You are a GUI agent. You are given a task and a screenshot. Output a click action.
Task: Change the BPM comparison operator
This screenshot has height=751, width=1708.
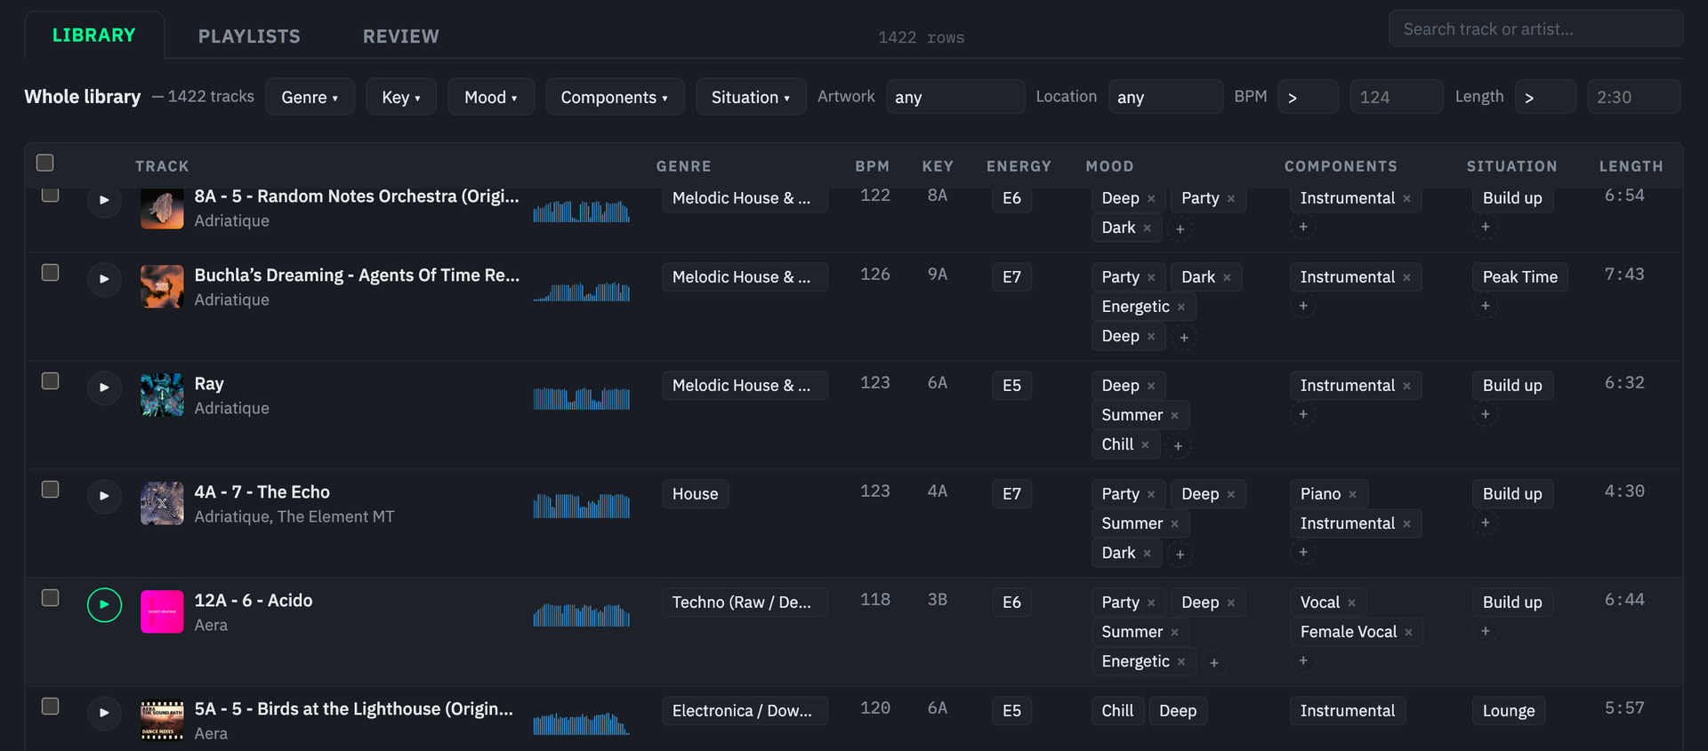click(1308, 97)
